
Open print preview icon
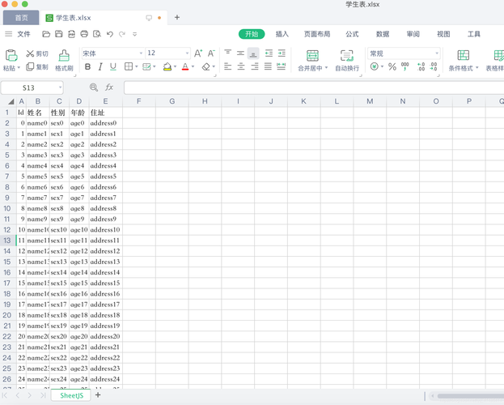(97, 34)
